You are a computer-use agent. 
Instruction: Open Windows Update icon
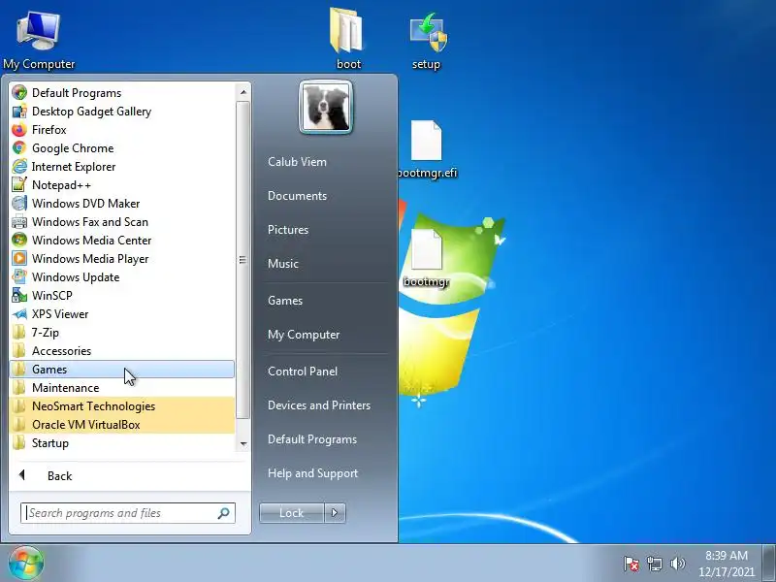[x=19, y=276]
